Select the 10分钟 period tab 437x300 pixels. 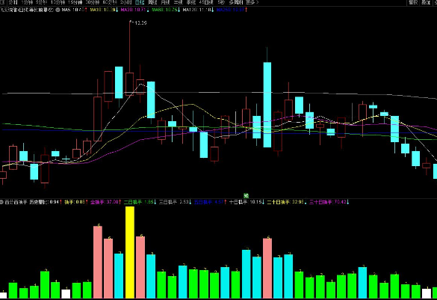[58, 2]
